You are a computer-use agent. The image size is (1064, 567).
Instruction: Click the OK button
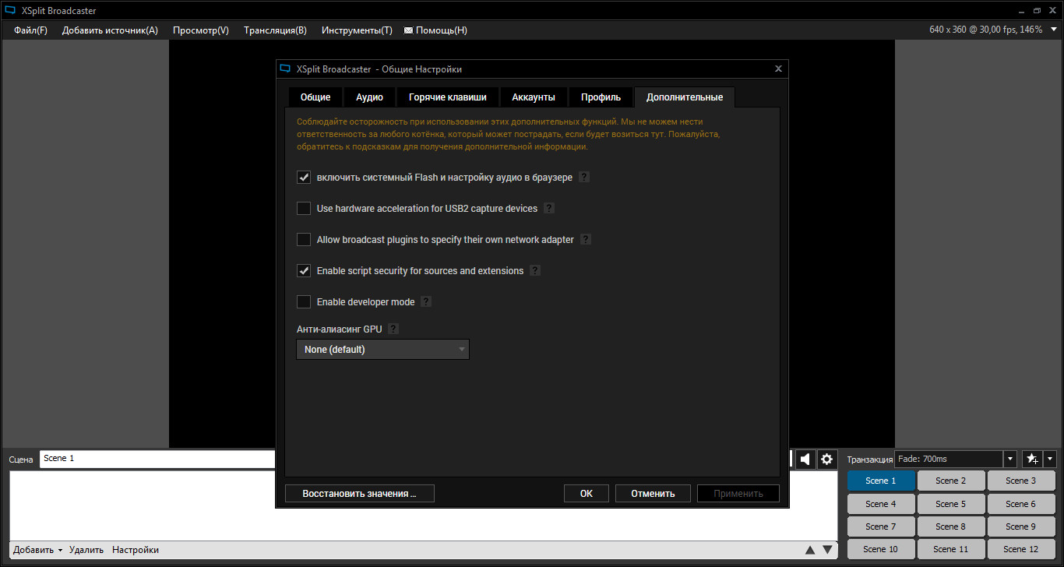pyautogui.click(x=587, y=493)
